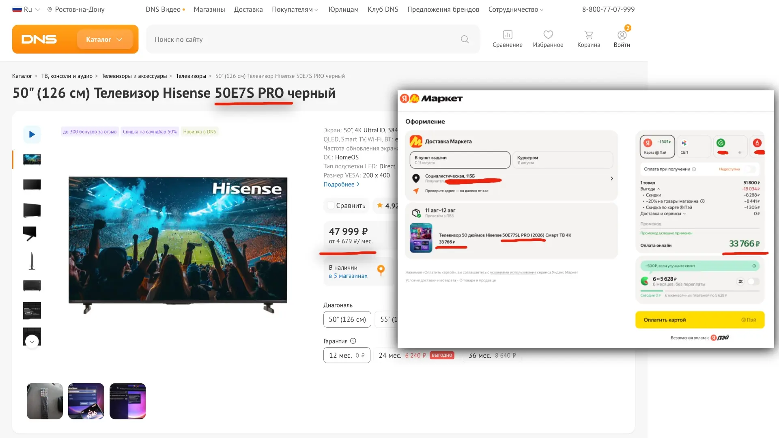Select 36 мес. warranty option
The height and width of the screenshot is (438, 779).
click(492, 355)
